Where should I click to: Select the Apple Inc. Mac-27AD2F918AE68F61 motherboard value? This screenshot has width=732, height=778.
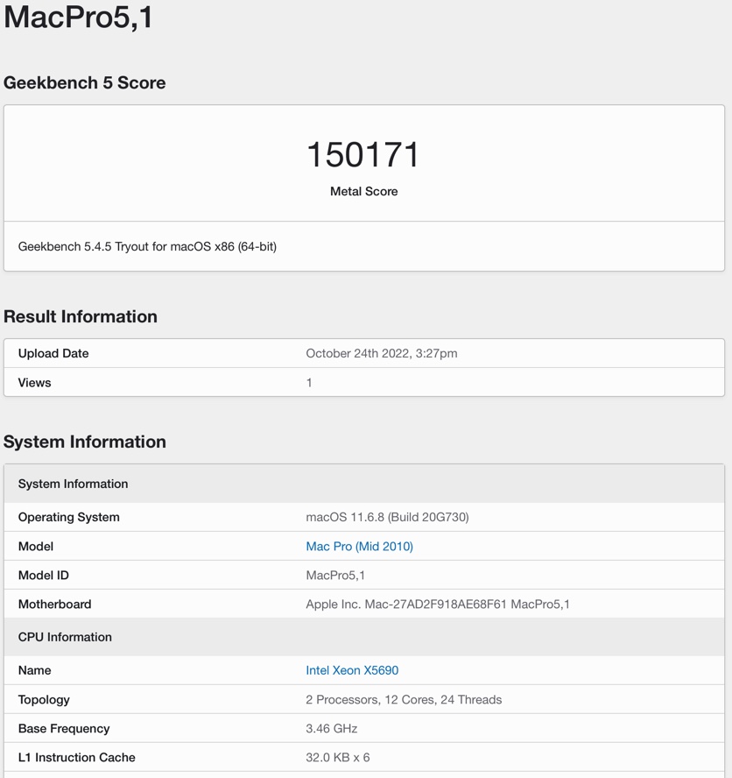438,604
